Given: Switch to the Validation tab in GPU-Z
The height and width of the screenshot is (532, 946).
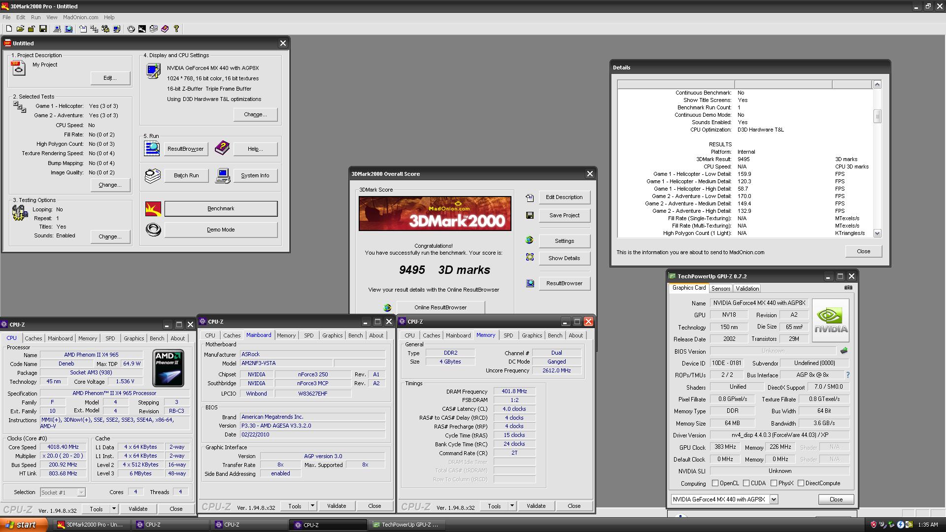Looking at the screenshot, I should 747,289.
